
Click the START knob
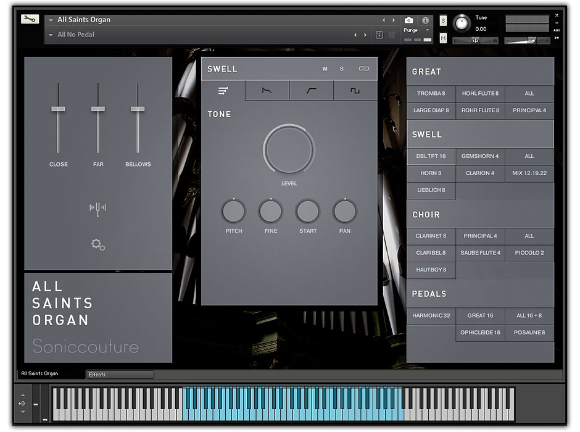[308, 211]
